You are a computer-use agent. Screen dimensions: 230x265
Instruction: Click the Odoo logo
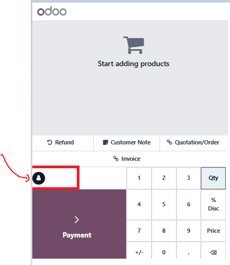pos(52,11)
